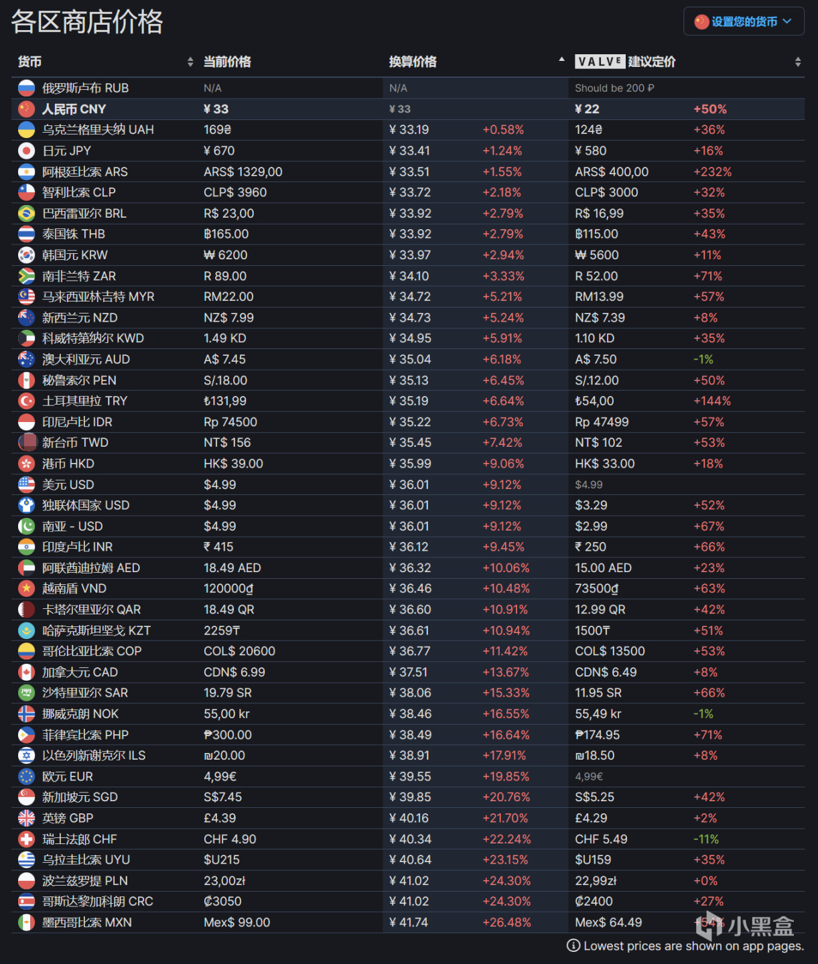
Task: Select the 阿根廷比索 ARS currency name
Action: (x=84, y=171)
